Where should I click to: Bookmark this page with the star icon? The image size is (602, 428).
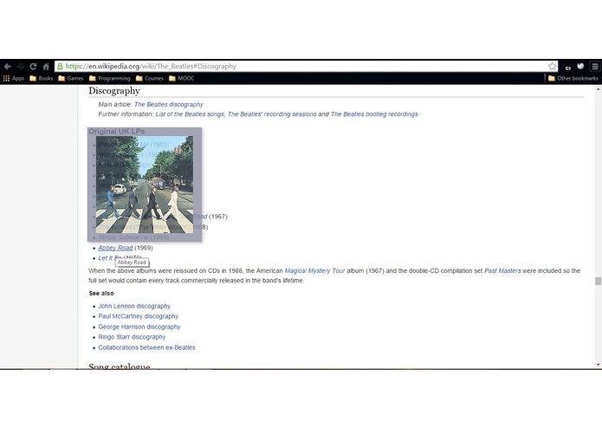552,67
